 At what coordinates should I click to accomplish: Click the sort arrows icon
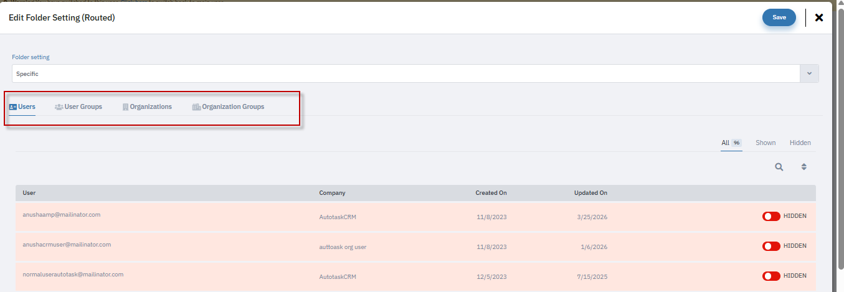click(804, 167)
